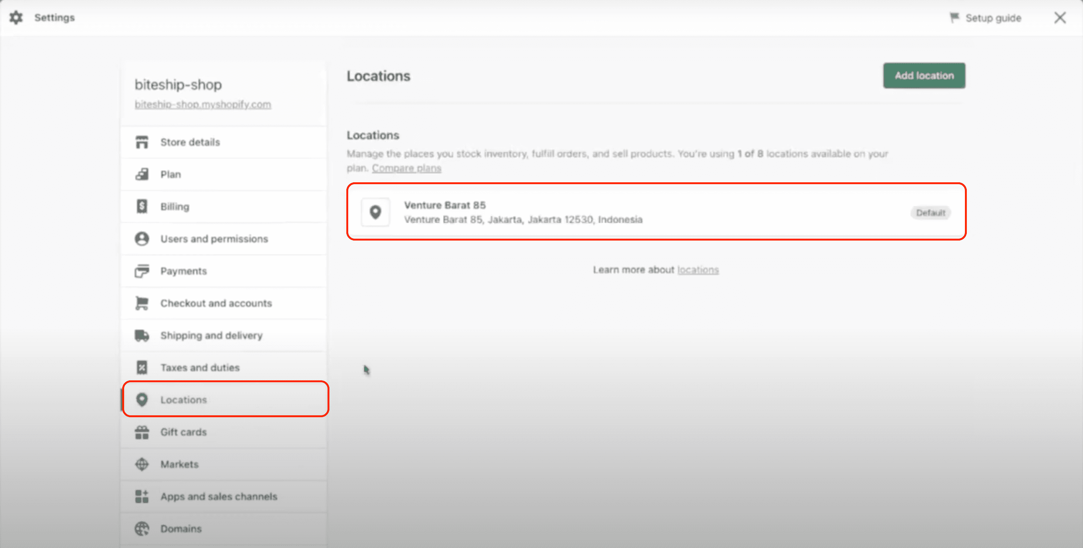Open Users and permissions
The width and height of the screenshot is (1083, 548).
(x=224, y=239)
